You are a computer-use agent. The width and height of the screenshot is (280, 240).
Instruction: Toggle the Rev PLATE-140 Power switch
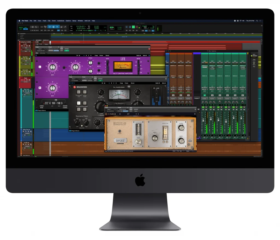point(119,131)
